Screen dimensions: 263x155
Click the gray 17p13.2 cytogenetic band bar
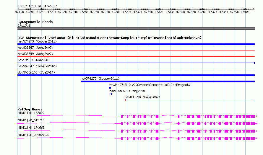tap(136, 29)
